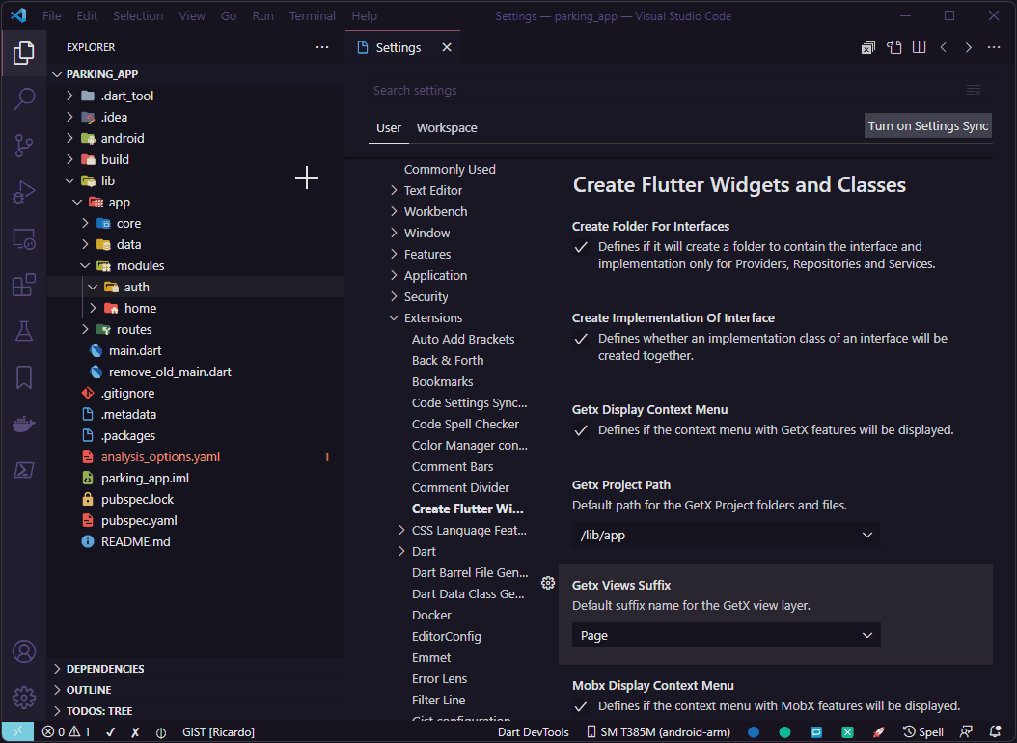Screen dimensions: 1017x743
Task: Click Spell checker status bar item
Action: (923, 732)
